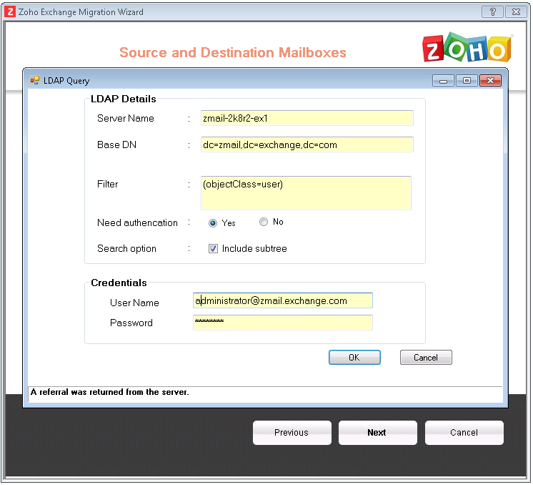Click the User Name field

[x=283, y=301]
